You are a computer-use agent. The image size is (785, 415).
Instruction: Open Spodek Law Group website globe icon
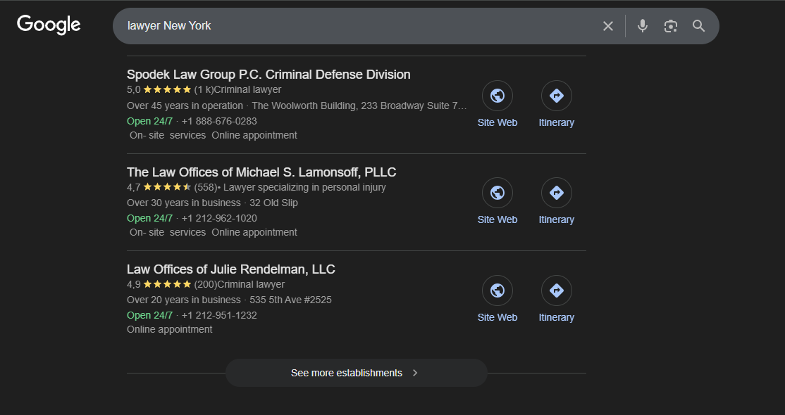[x=497, y=96]
